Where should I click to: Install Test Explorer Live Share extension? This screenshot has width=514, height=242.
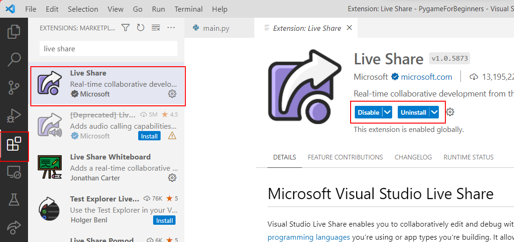tap(164, 221)
